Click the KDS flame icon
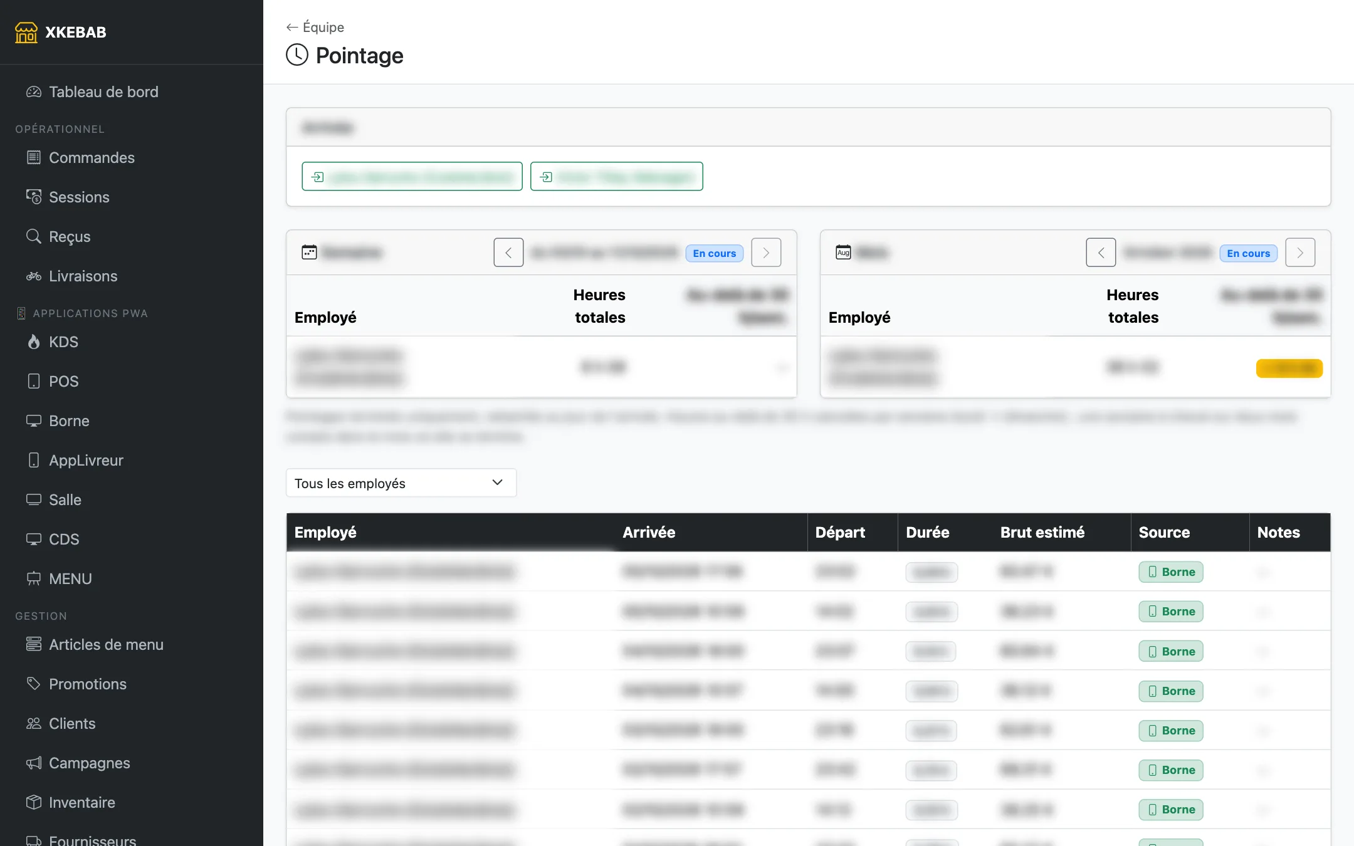Image resolution: width=1354 pixels, height=846 pixels. click(34, 342)
